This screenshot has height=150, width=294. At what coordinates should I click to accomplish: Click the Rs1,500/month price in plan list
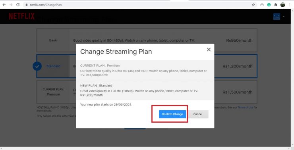coord(237,92)
